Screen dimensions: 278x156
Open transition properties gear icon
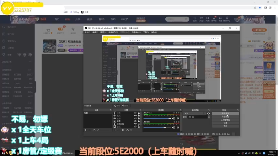point(208,114)
